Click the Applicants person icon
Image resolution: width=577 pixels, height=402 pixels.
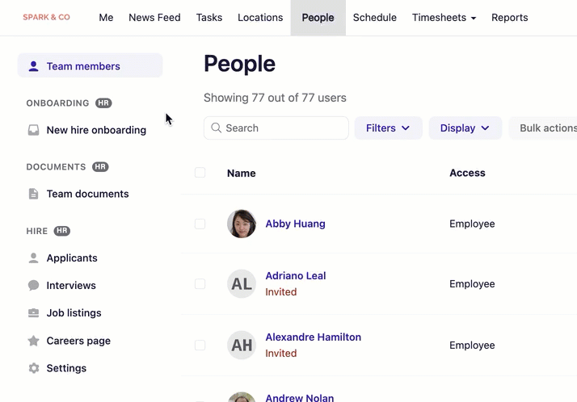tap(33, 258)
